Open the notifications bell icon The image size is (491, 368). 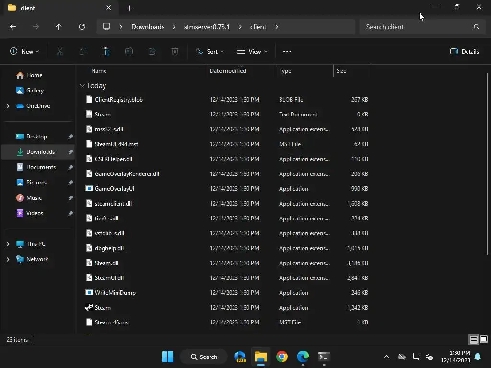[x=478, y=356]
